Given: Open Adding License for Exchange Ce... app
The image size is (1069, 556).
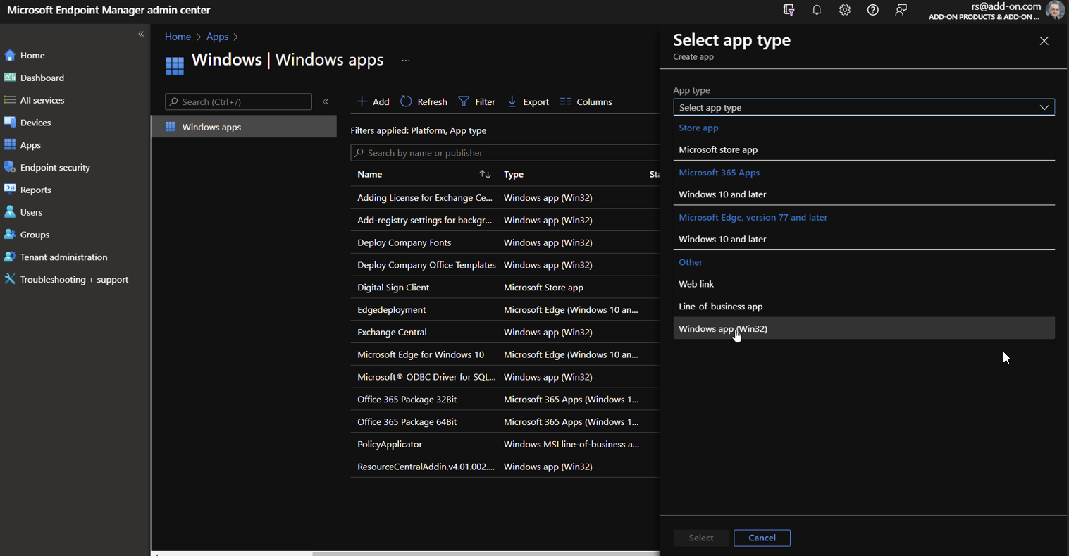Looking at the screenshot, I should (x=425, y=198).
